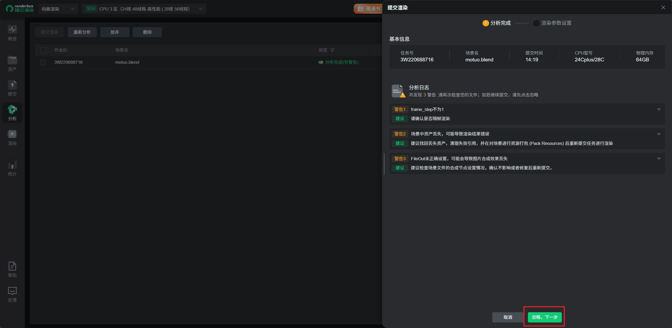Select the 渲染参数设置 step indicator
672x328 pixels.
pos(552,23)
